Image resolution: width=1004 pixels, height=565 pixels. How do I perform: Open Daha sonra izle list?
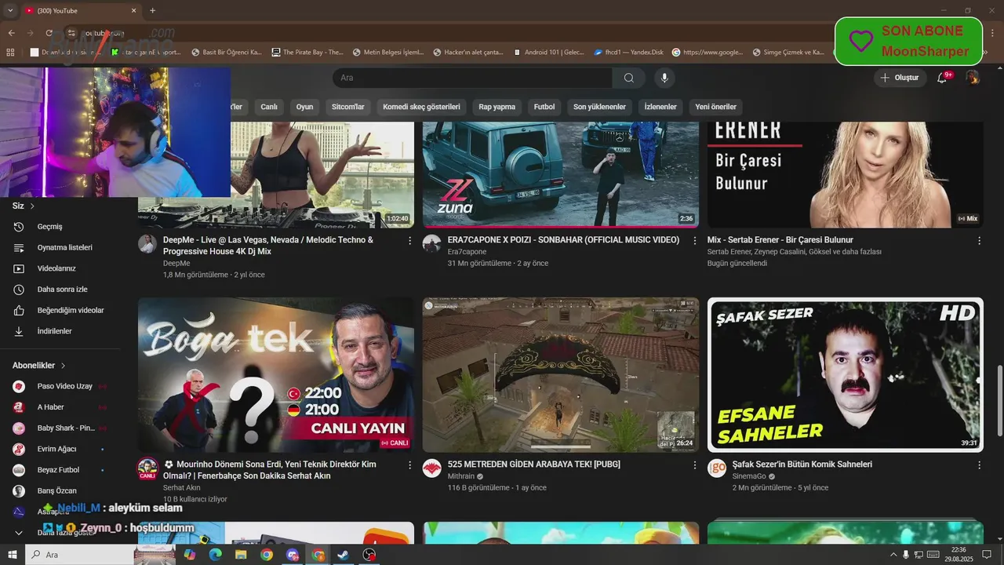coord(60,290)
